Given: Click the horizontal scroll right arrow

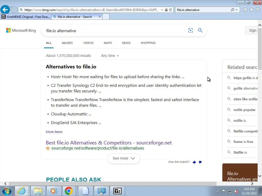Looking at the screenshot, I should [252, 183].
